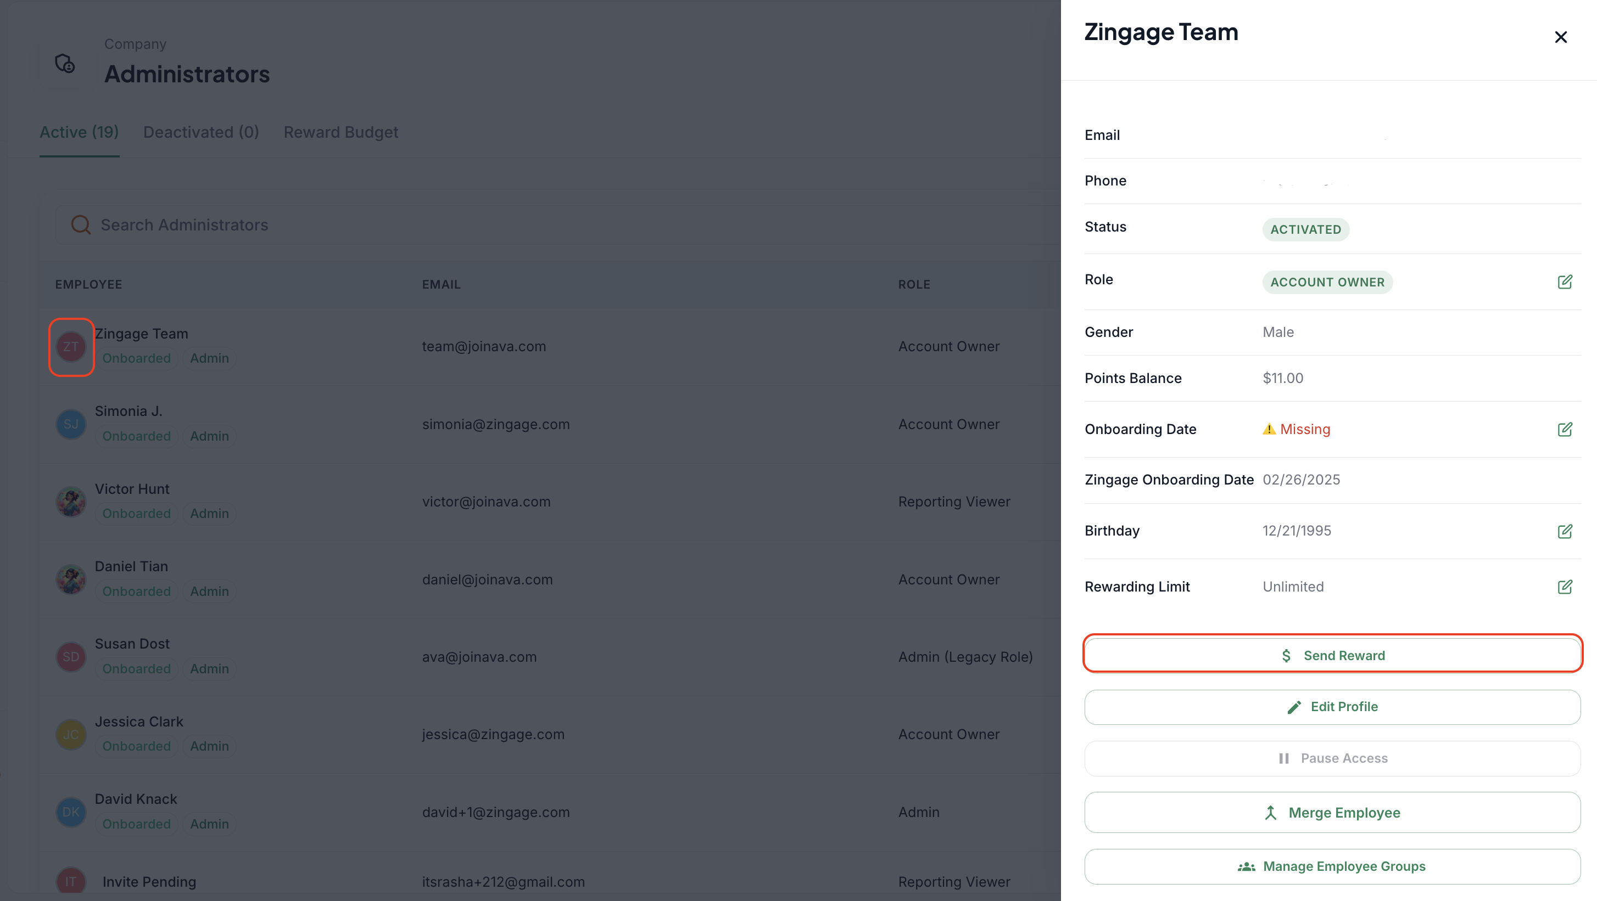Click the EMAIL column header
This screenshot has width=1597, height=901.
pyautogui.click(x=442, y=284)
